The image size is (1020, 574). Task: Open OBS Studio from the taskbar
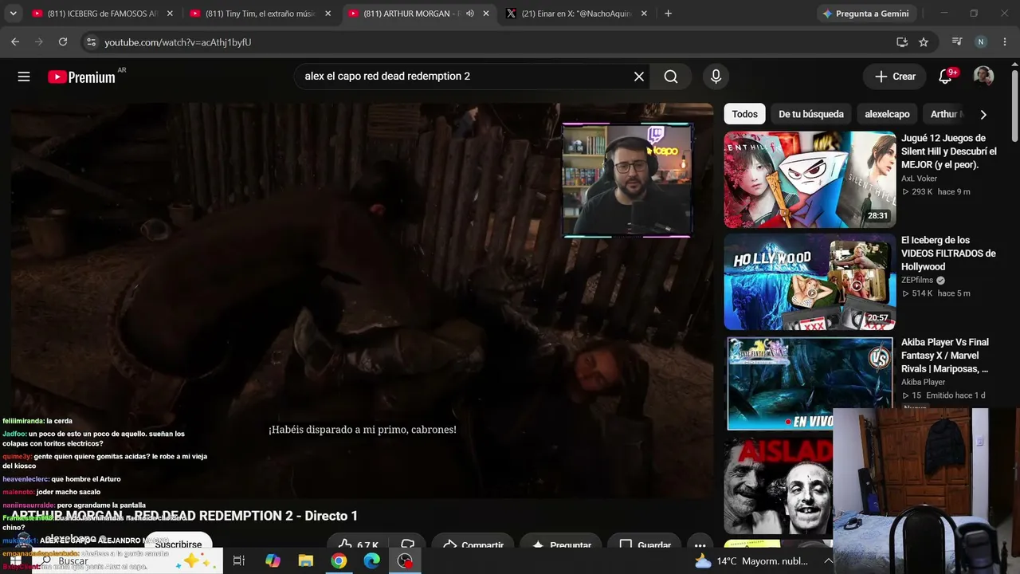pos(406,561)
